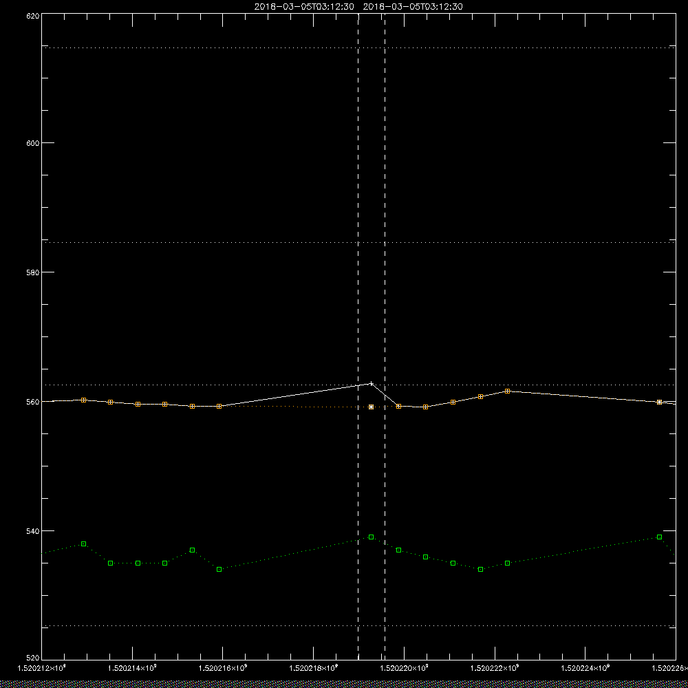Click the 1.520218×10⁹ x-axis label

tap(314, 668)
